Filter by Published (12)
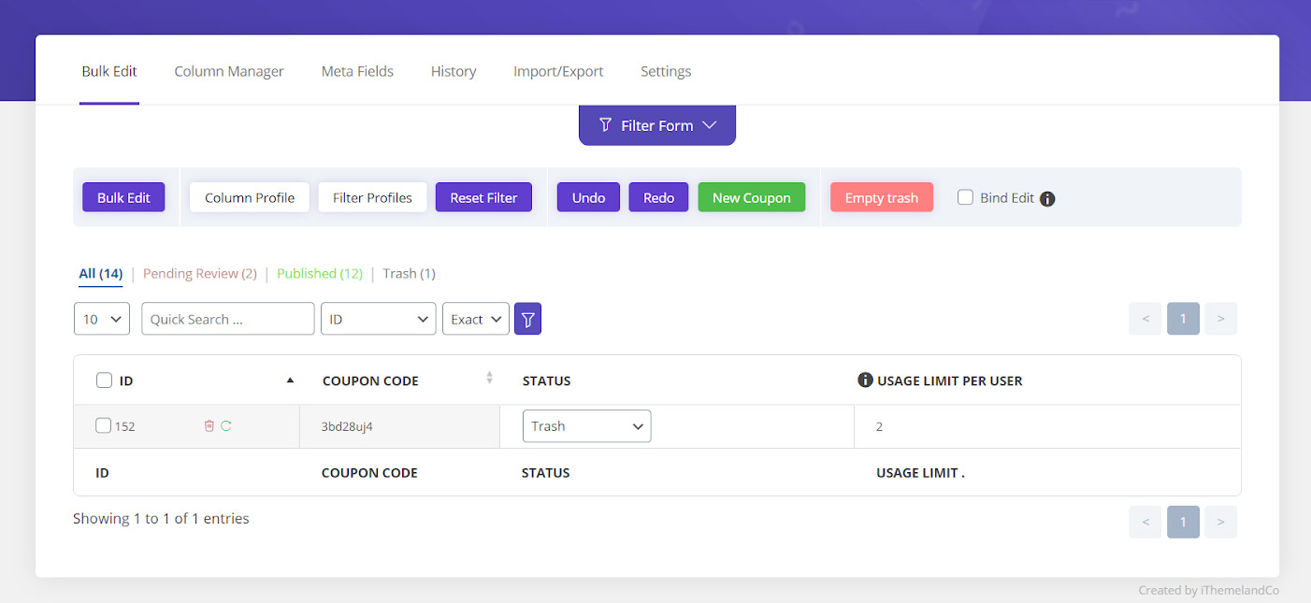The width and height of the screenshot is (1311, 603). click(320, 274)
